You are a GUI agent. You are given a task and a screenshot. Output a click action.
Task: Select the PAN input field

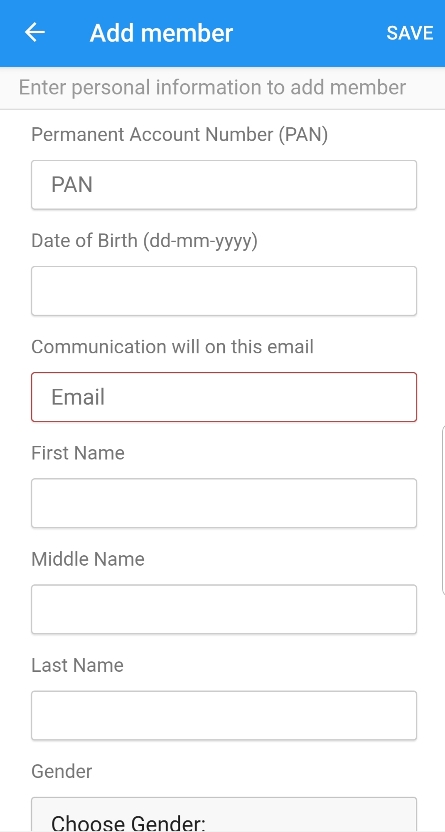tap(224, 184)
